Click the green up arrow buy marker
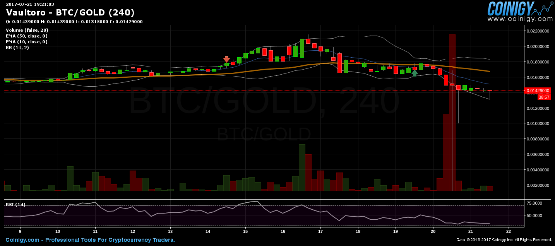 point(415,73)
